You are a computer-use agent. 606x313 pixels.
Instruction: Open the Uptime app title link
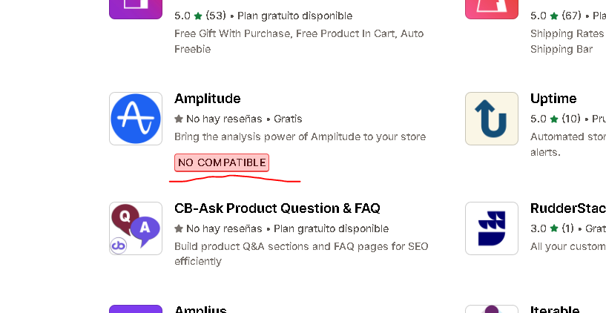click(x=553, y=99)
